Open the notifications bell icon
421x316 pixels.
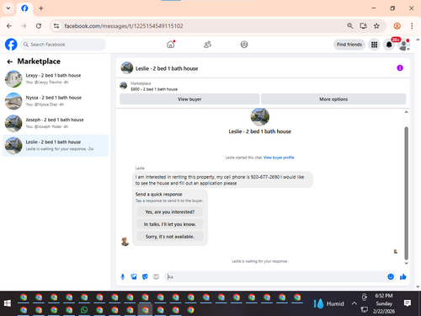(x=389, y=45)
